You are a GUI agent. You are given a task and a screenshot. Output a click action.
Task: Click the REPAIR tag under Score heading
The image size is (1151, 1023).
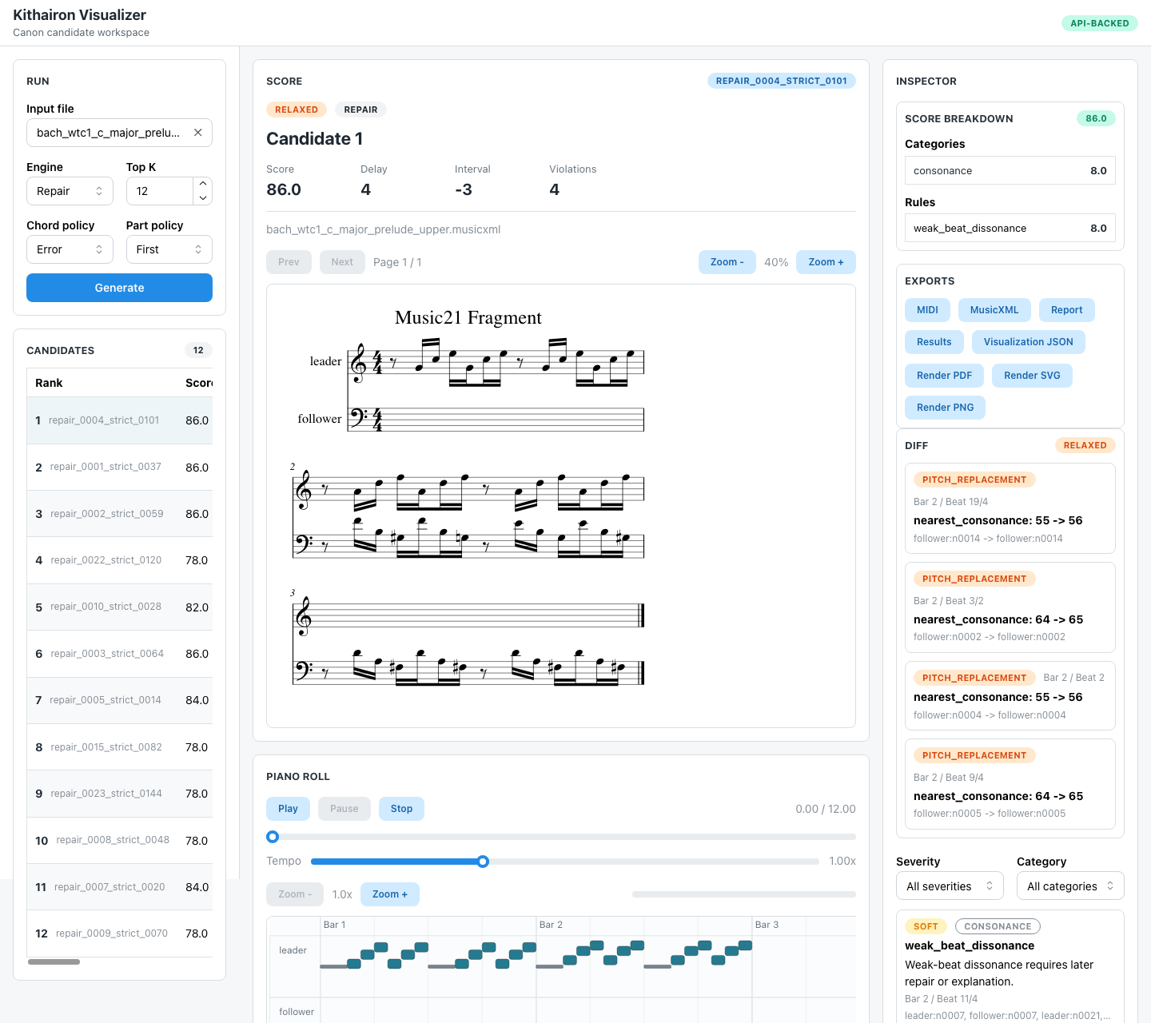[360, 109]
